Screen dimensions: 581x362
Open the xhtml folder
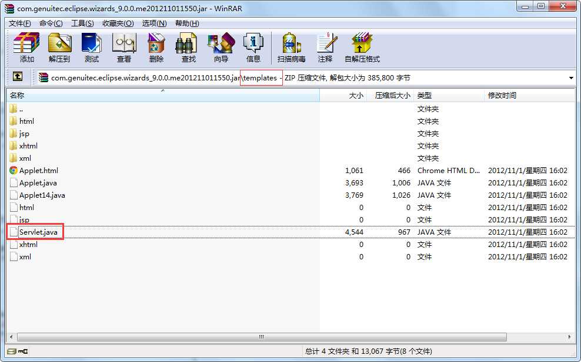27,146
